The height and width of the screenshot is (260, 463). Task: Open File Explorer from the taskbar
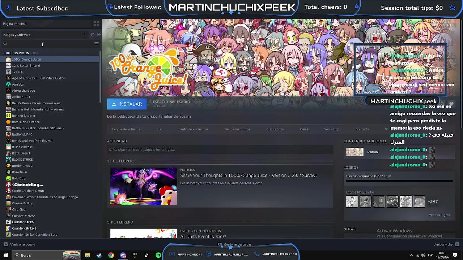coord(87,255)
